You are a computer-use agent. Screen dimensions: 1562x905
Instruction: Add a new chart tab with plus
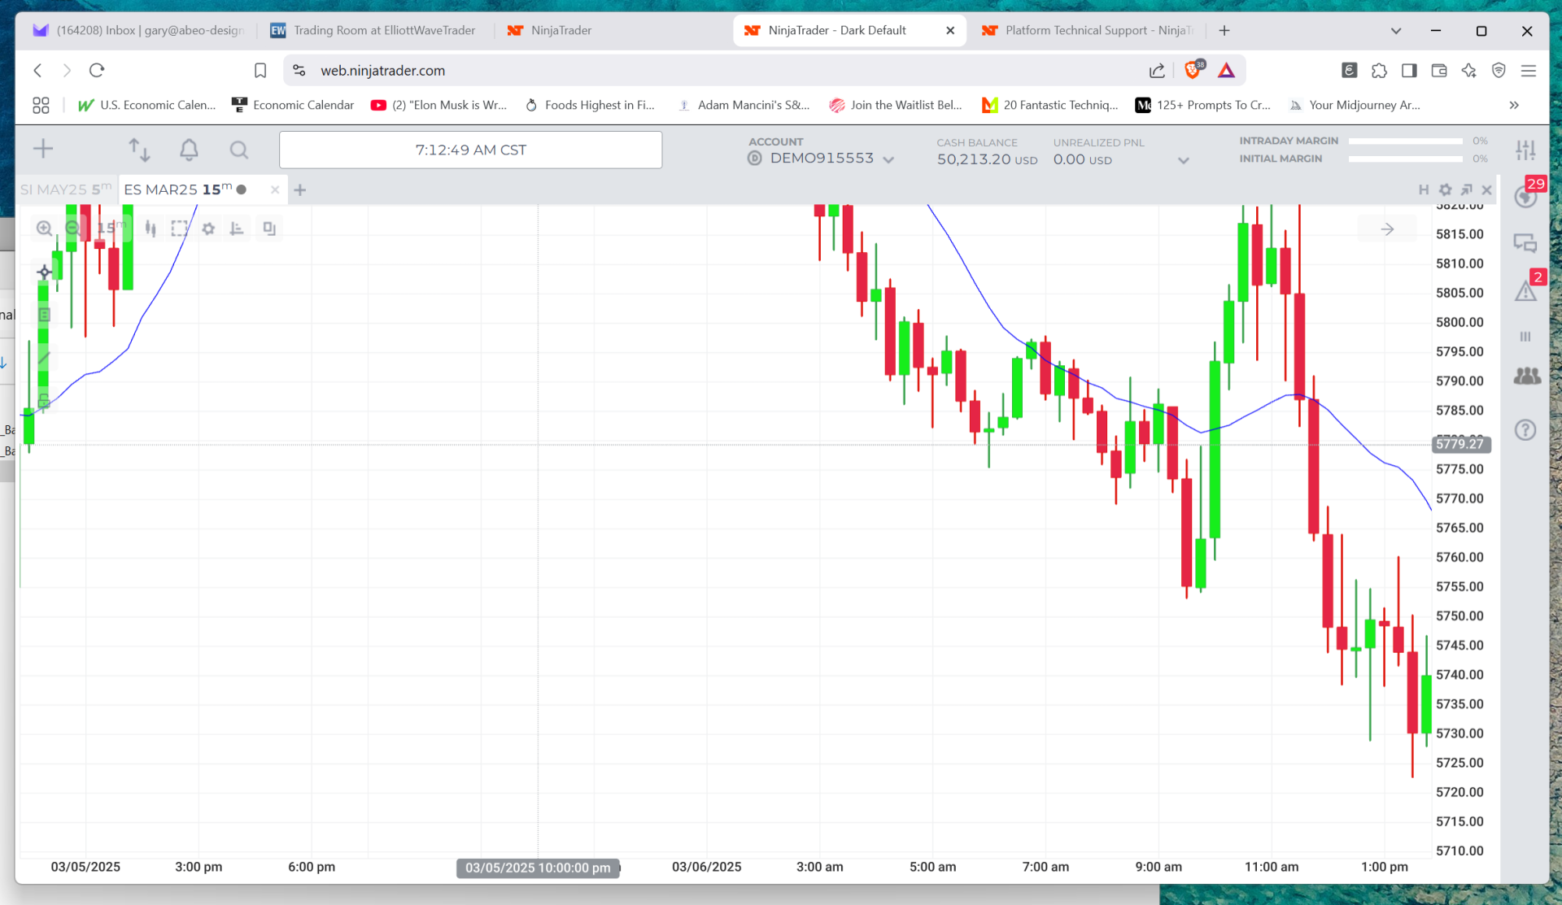point(300,189)
